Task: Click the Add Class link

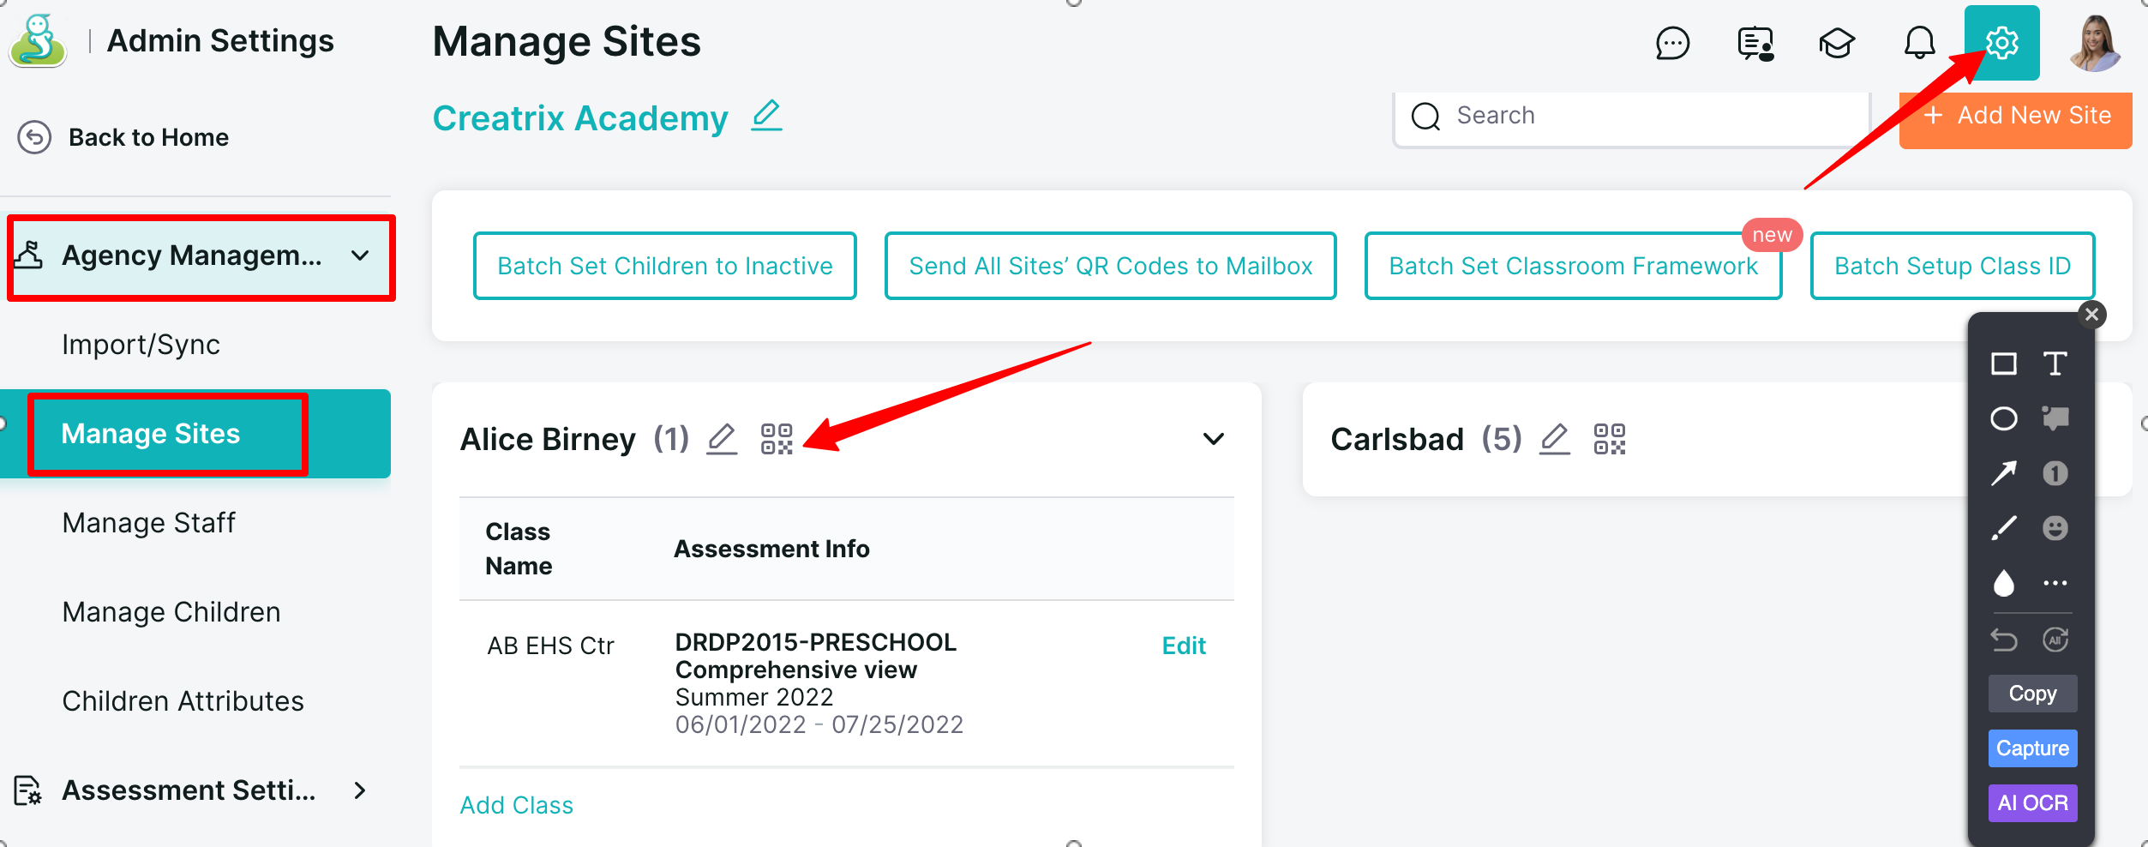Action: point(516,805)
